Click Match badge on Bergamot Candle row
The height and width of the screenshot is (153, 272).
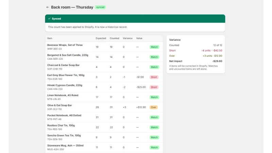(154, 57)
